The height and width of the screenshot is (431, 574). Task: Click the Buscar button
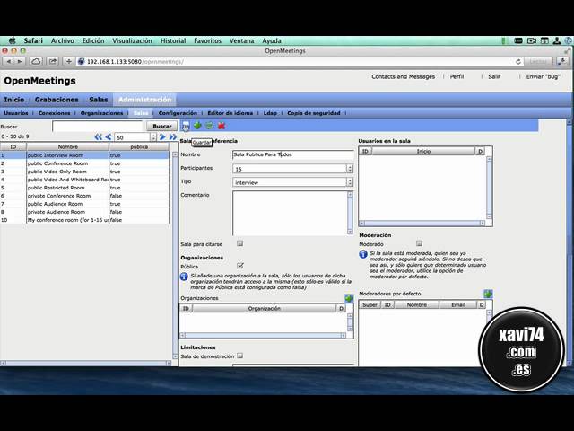coord(161,126)
